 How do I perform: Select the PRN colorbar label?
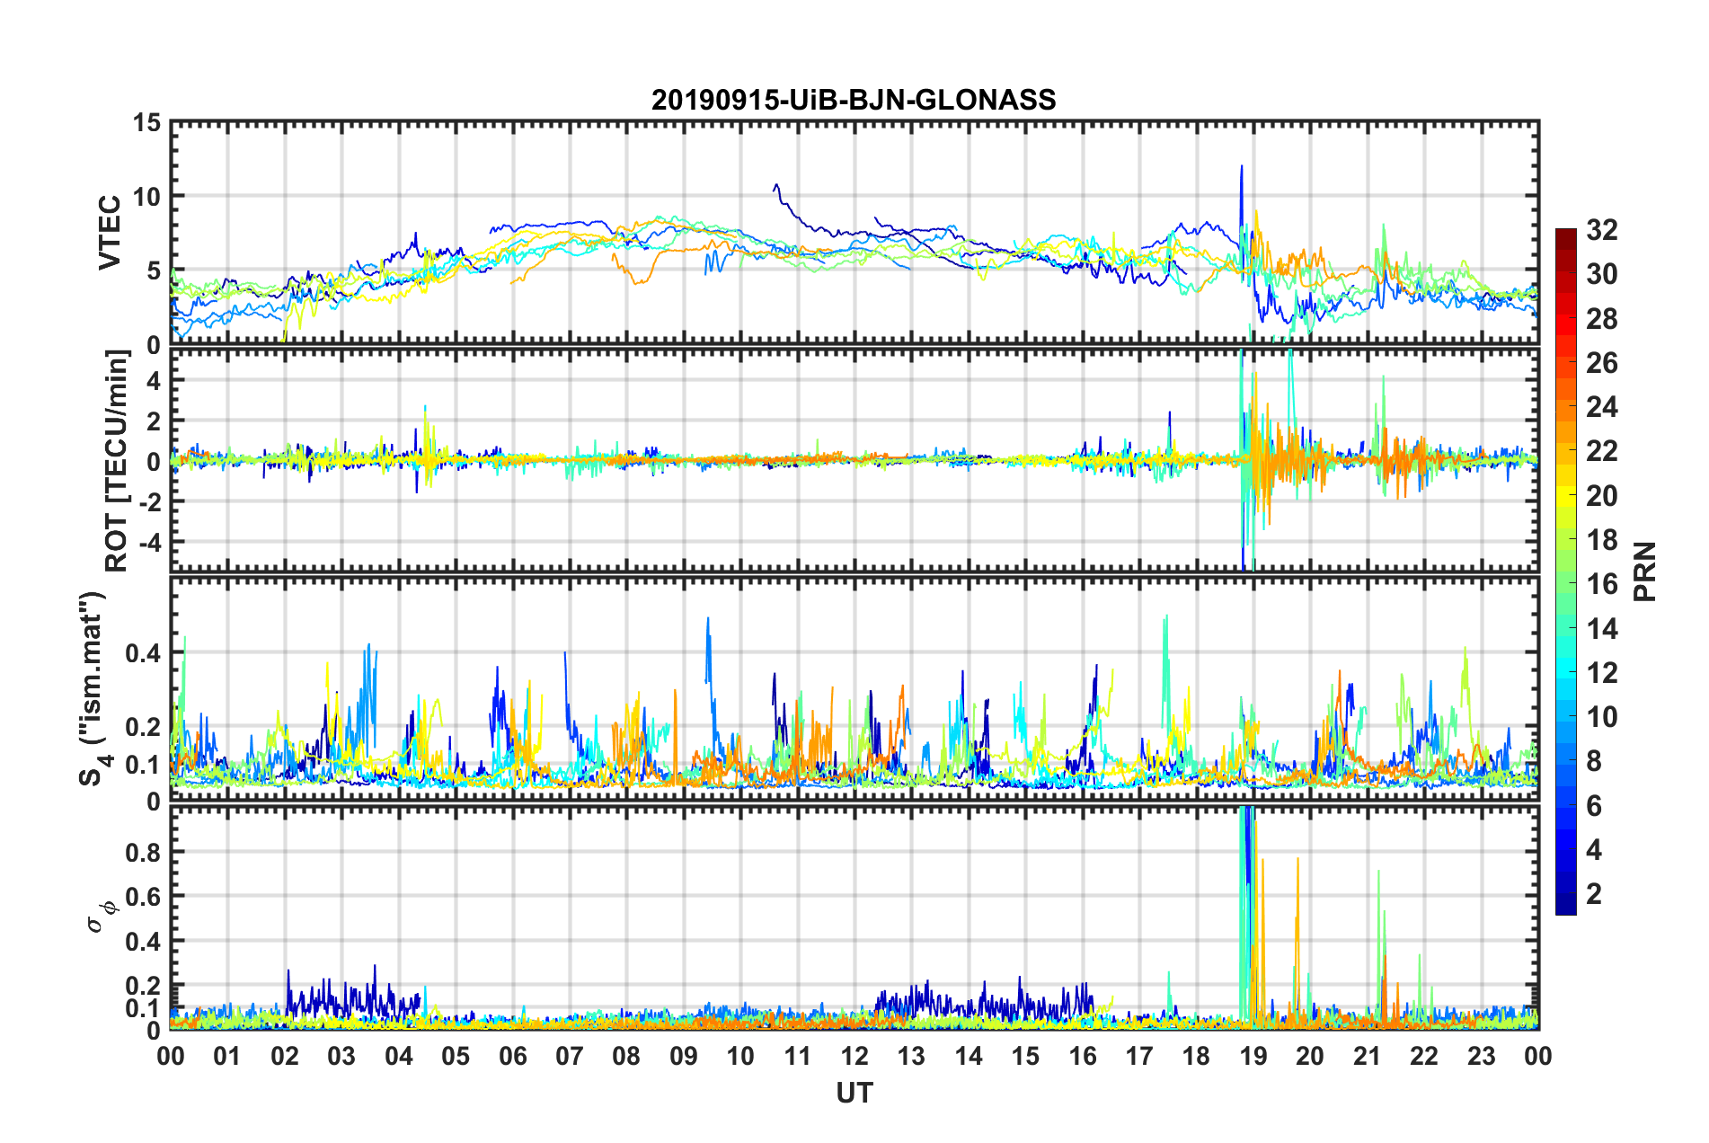[1645, 571]
